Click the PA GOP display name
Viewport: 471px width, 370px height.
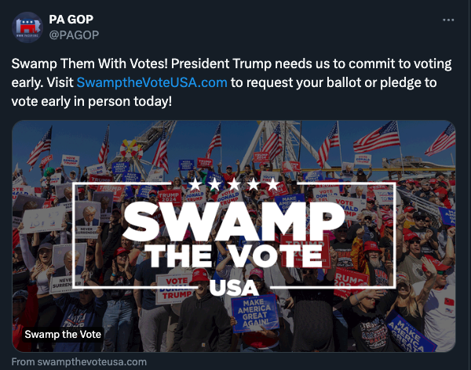coord(71,20)
